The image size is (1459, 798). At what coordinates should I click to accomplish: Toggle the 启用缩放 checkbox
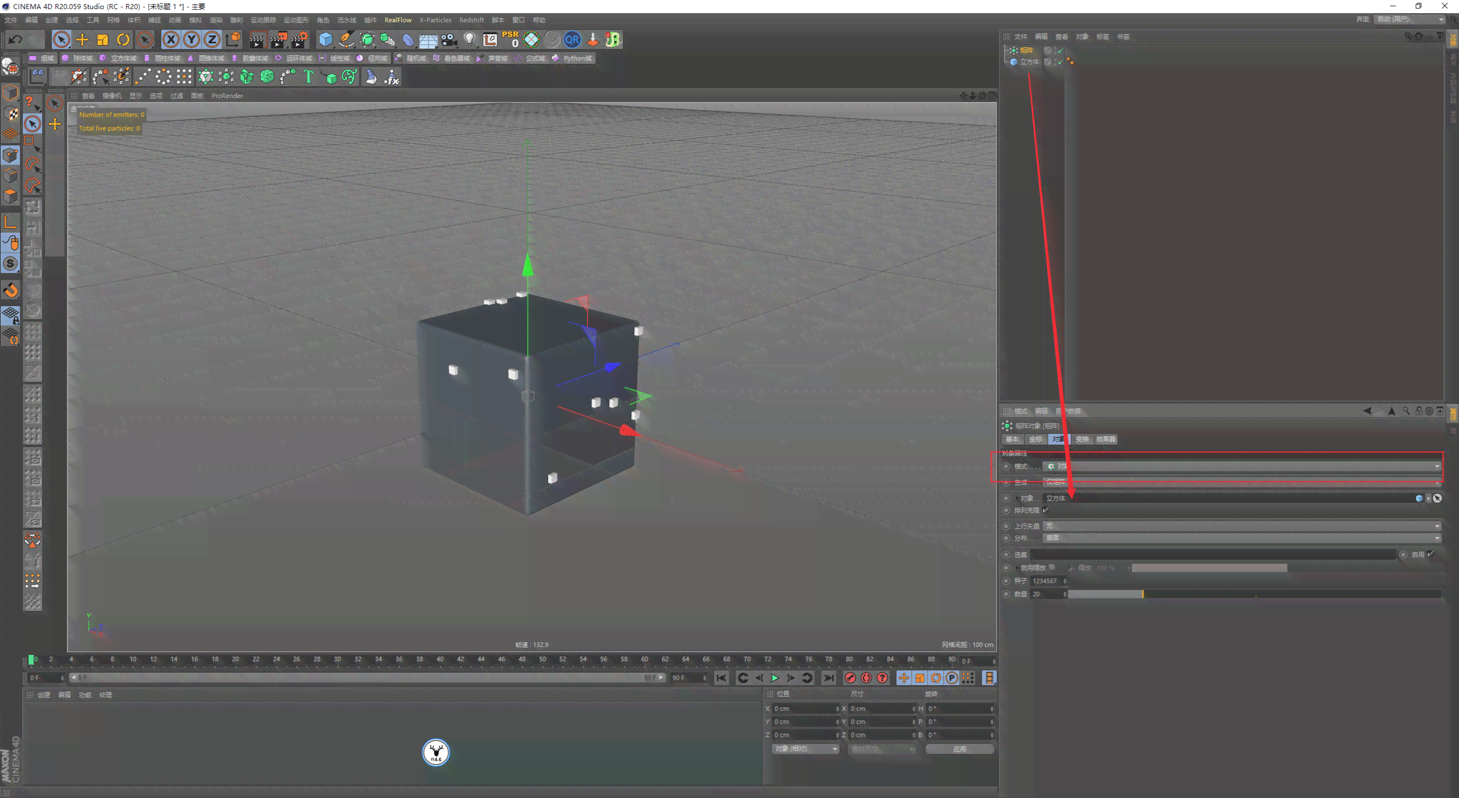(1052, 567)
